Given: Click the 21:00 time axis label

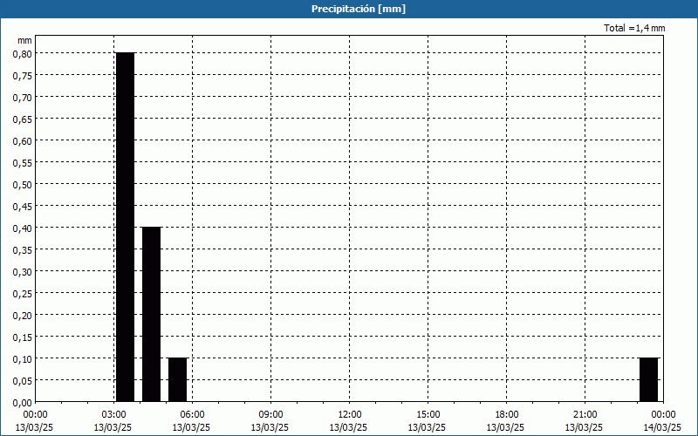Looking at the screenshot, I should tap(585, 415).
